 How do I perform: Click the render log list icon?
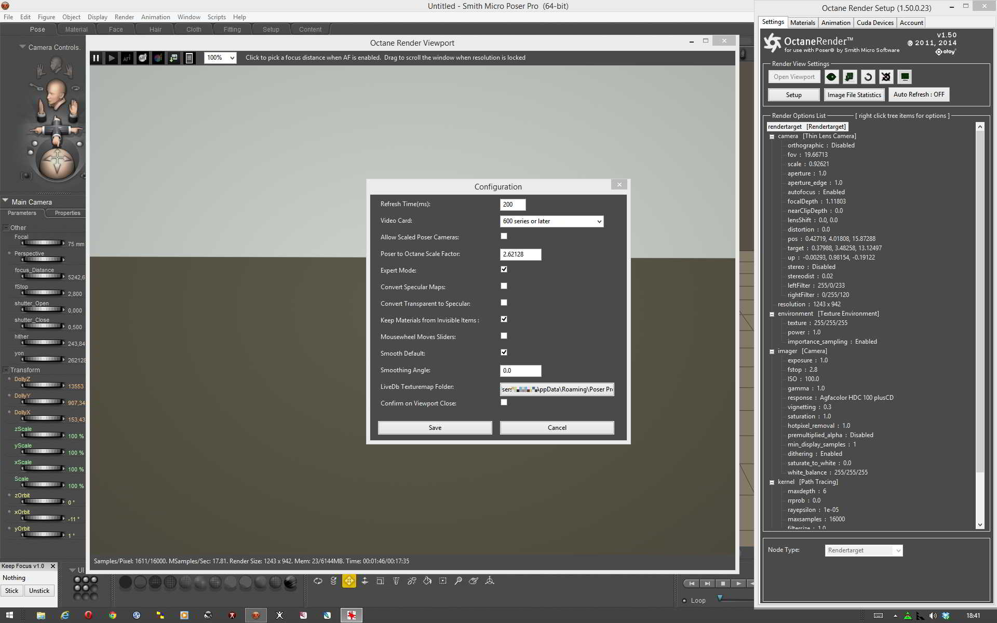coord(190,58)
